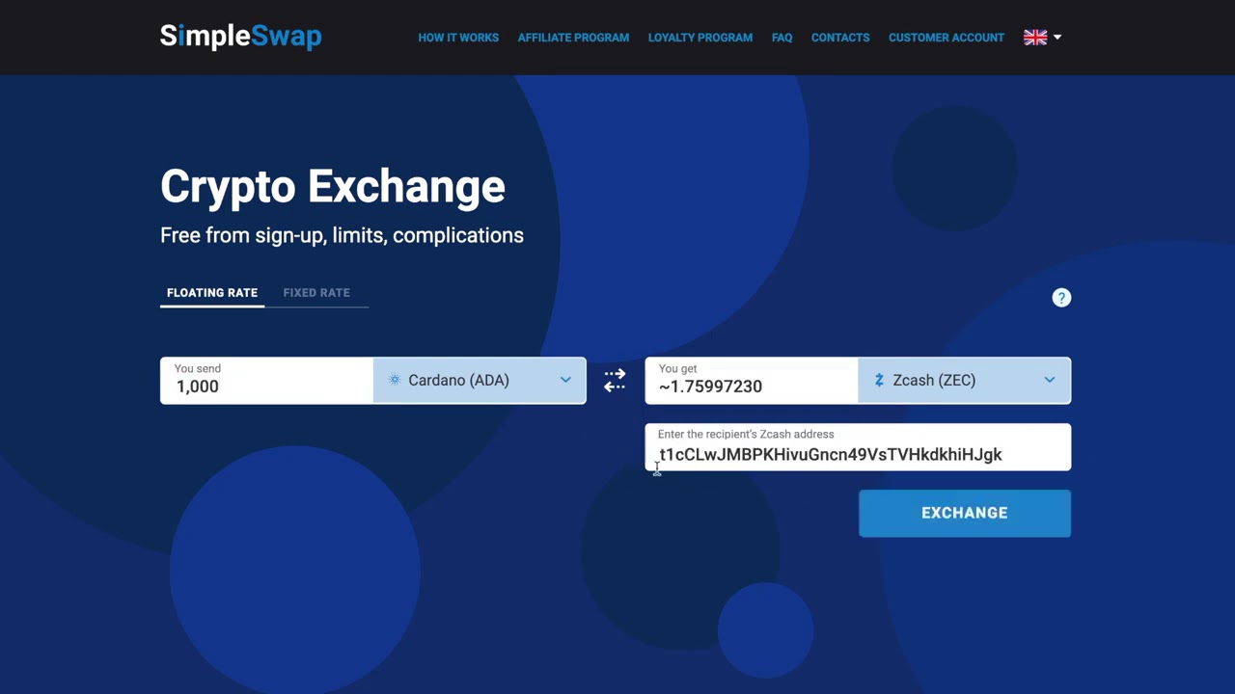This screenshot has width=1235, height=694.
Task: Open the Cardano (ADA) currency dropdown
Action: [x=480, y=381]
